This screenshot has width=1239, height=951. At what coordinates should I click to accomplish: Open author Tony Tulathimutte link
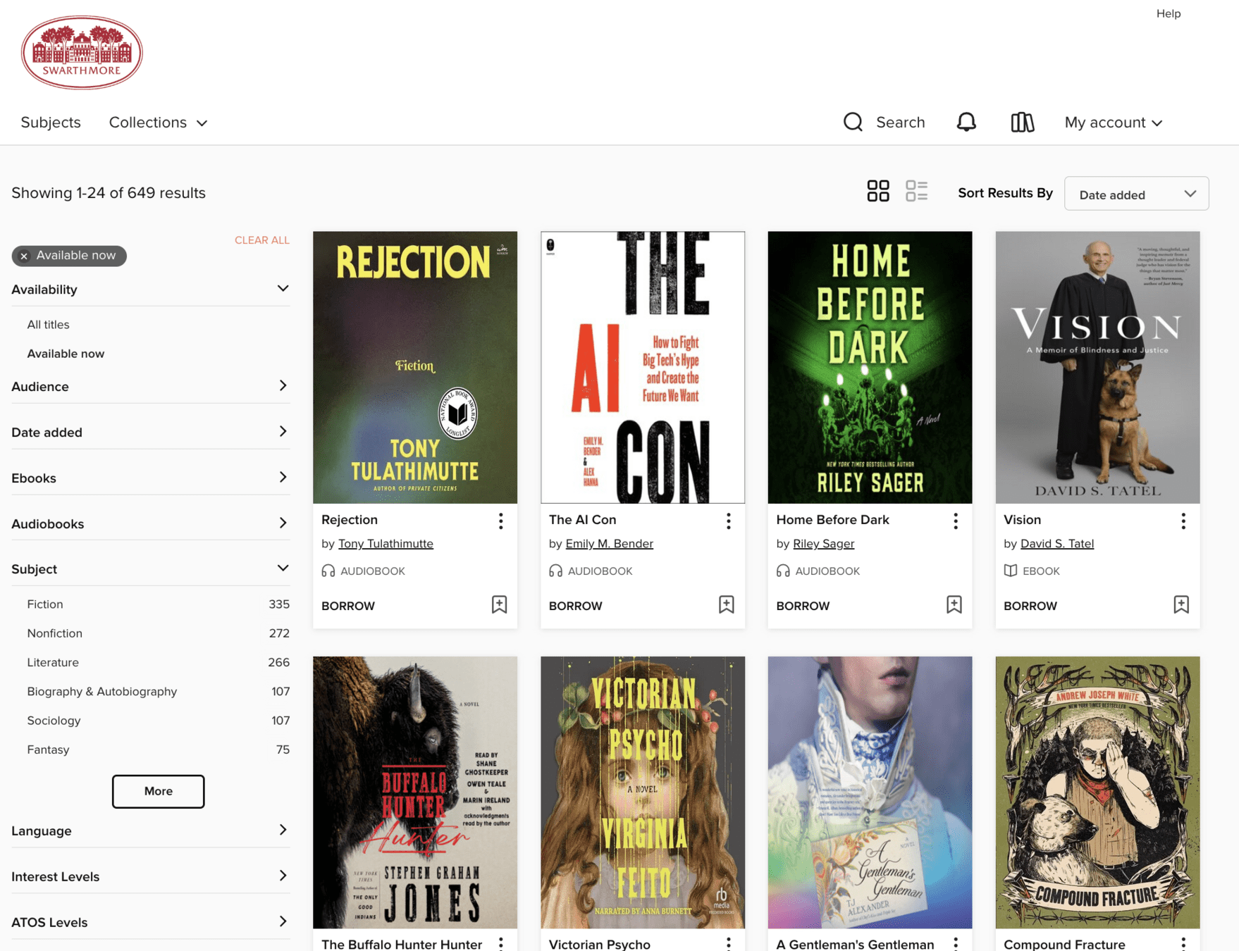pos(386,544)
